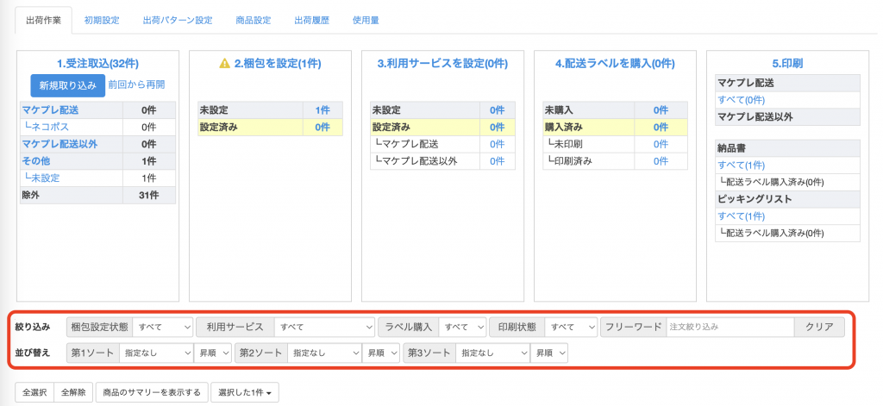The image size is (883, 406).
Task: Click the 新規取り込み button
Action: pos(67,85)
